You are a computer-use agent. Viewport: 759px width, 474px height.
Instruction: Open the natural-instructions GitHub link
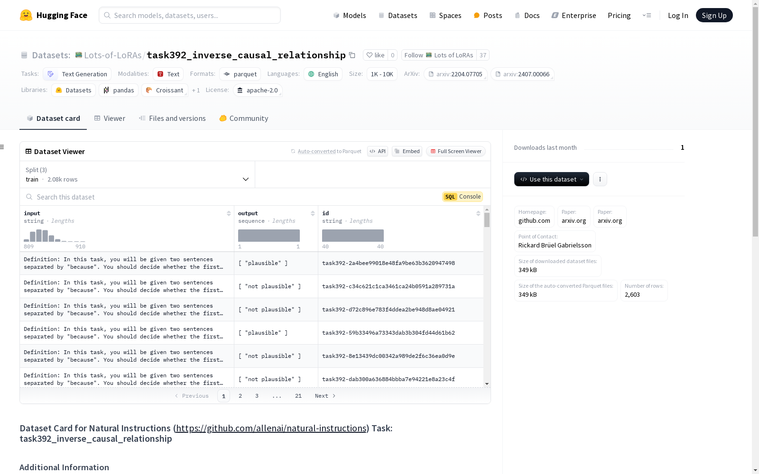pos(271,428)
